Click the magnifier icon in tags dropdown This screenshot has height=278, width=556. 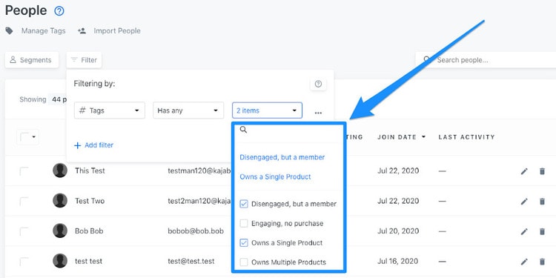click(243, 130)
